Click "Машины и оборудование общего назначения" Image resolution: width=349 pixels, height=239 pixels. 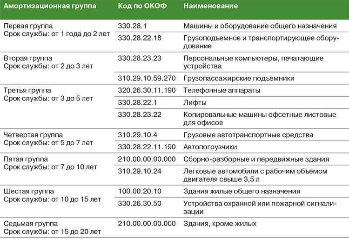260,26
